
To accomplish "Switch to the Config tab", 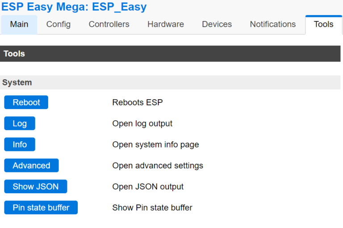I will pyautogui.click(x=59, y=24).
